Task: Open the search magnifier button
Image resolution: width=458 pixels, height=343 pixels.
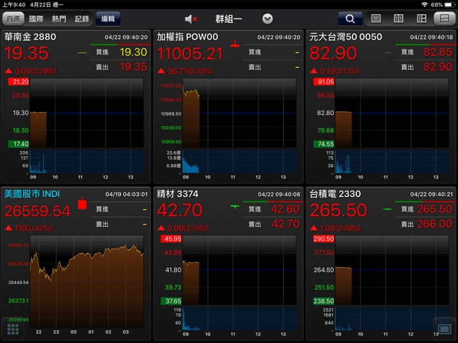Action: pyautogui.click(x=350, y=19)
